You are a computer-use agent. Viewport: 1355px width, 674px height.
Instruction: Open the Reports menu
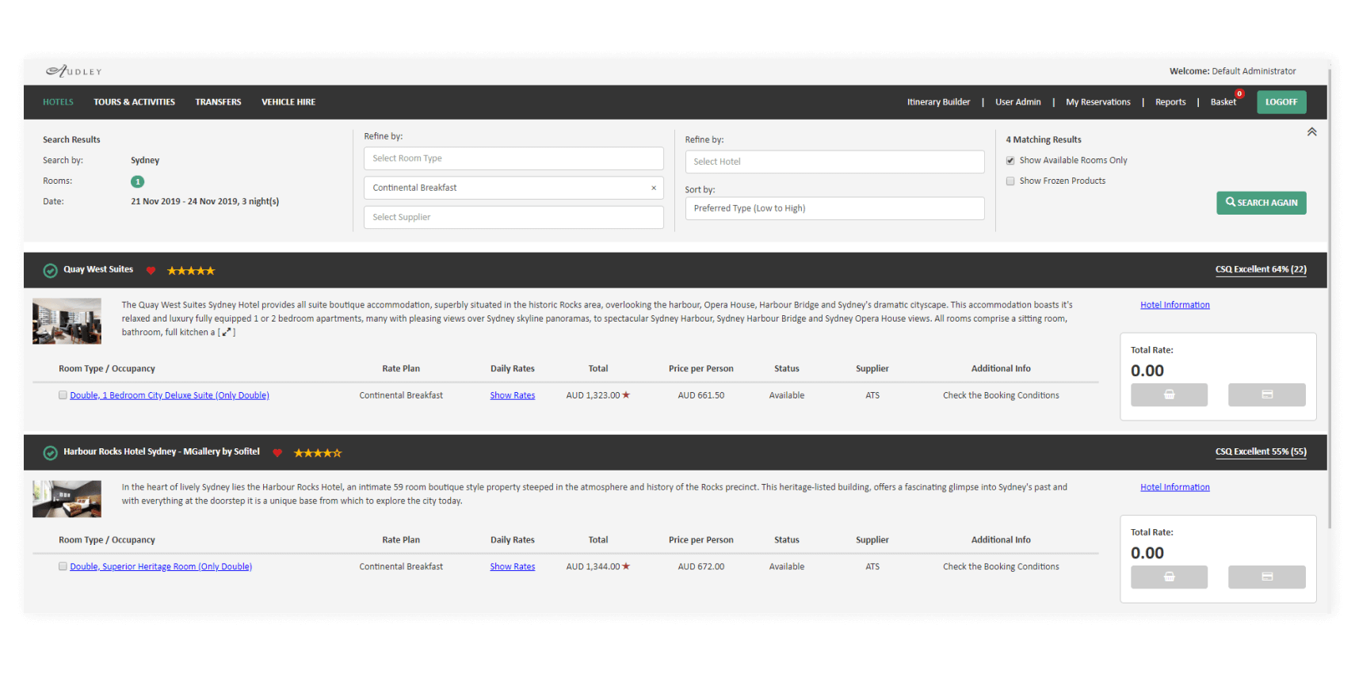(x=1170, y=102)
